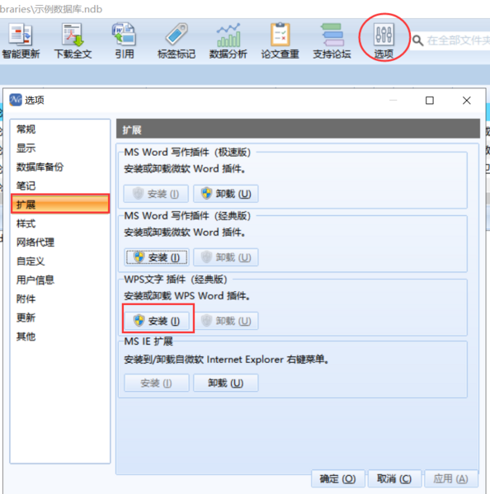The height and width of the screenshot is (494, 490).
Task: Click the search magnifier icon
Action: pyautogui.click(x=418, y=40)
